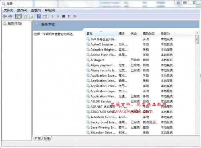
Task: Click the gear icon beside ASLDR Service
Action: (88, 101)
